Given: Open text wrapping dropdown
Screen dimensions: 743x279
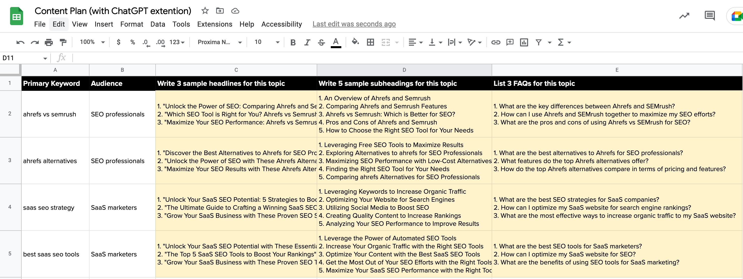Looking at the screenshot, I should [x=455, y=42].
